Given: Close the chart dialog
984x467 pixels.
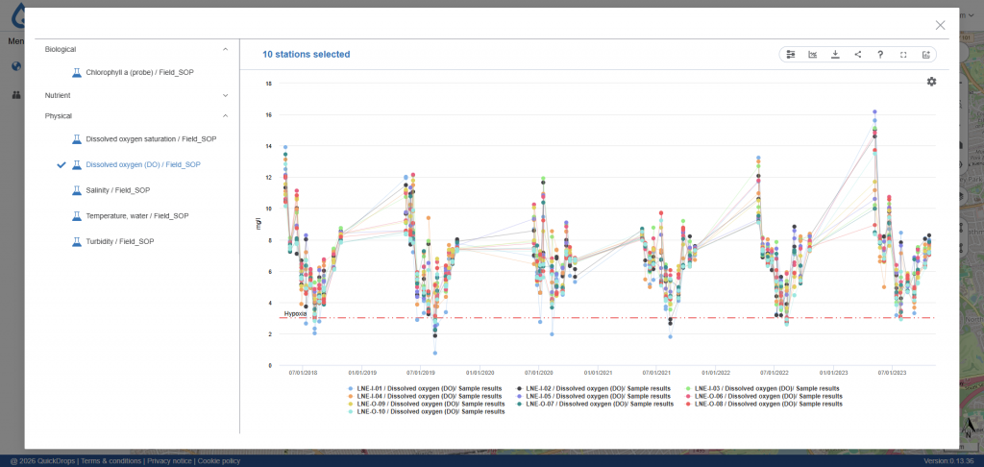Looking at the screenshot, I should click(940, 25).
